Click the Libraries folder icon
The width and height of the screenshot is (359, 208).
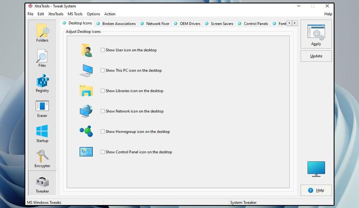[86, 91]
